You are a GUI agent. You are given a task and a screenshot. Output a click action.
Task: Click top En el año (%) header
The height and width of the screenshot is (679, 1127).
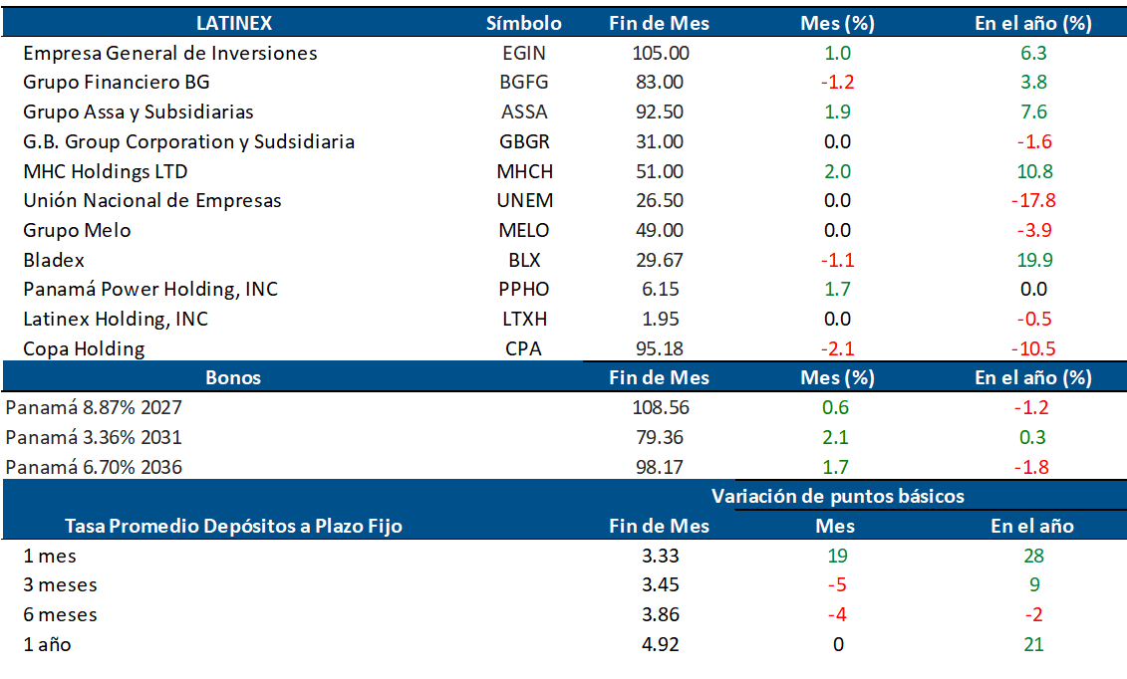[x=1033, y=23]
